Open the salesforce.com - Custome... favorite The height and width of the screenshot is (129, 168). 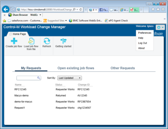pos(25,20)
